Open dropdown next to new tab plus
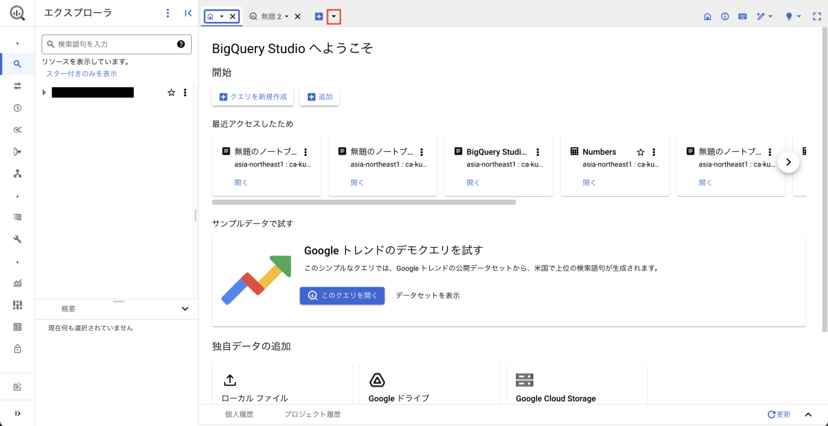The height and width of the screenshot is (426, 828). click(x=334, y=16)
